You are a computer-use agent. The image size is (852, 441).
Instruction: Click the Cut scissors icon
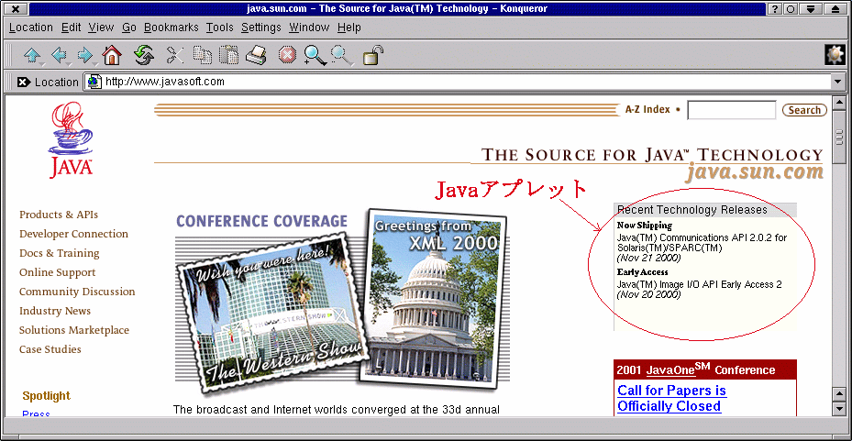tap(175, 55)
